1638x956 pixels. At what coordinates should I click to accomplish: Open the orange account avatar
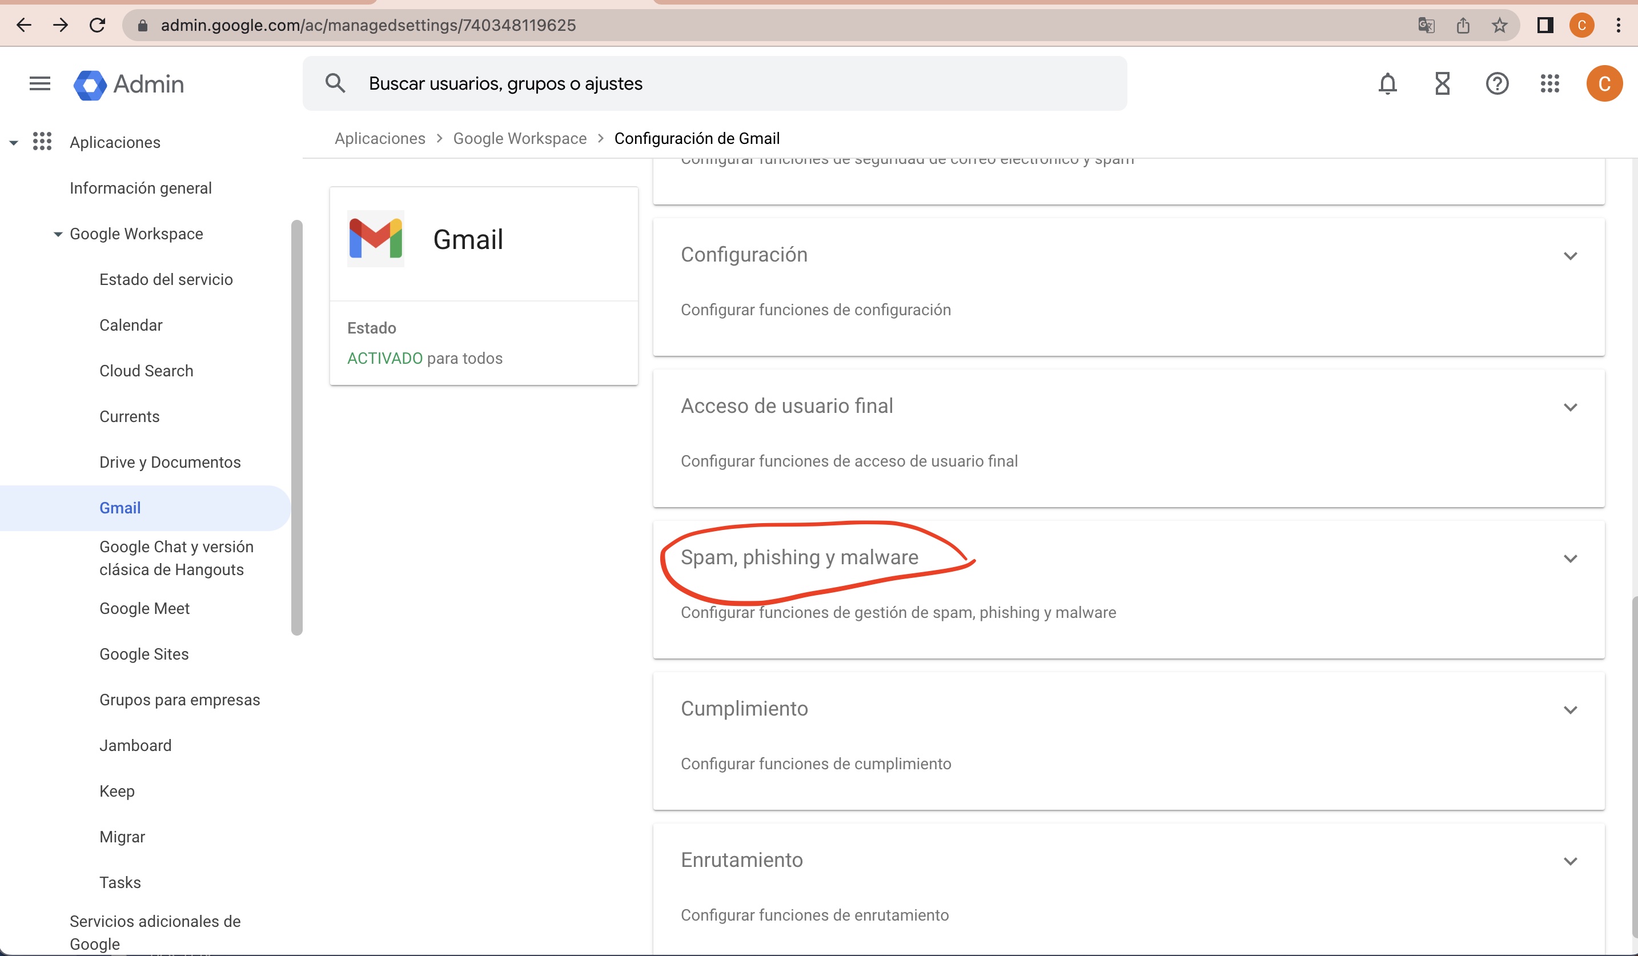tap(1604, 84)
